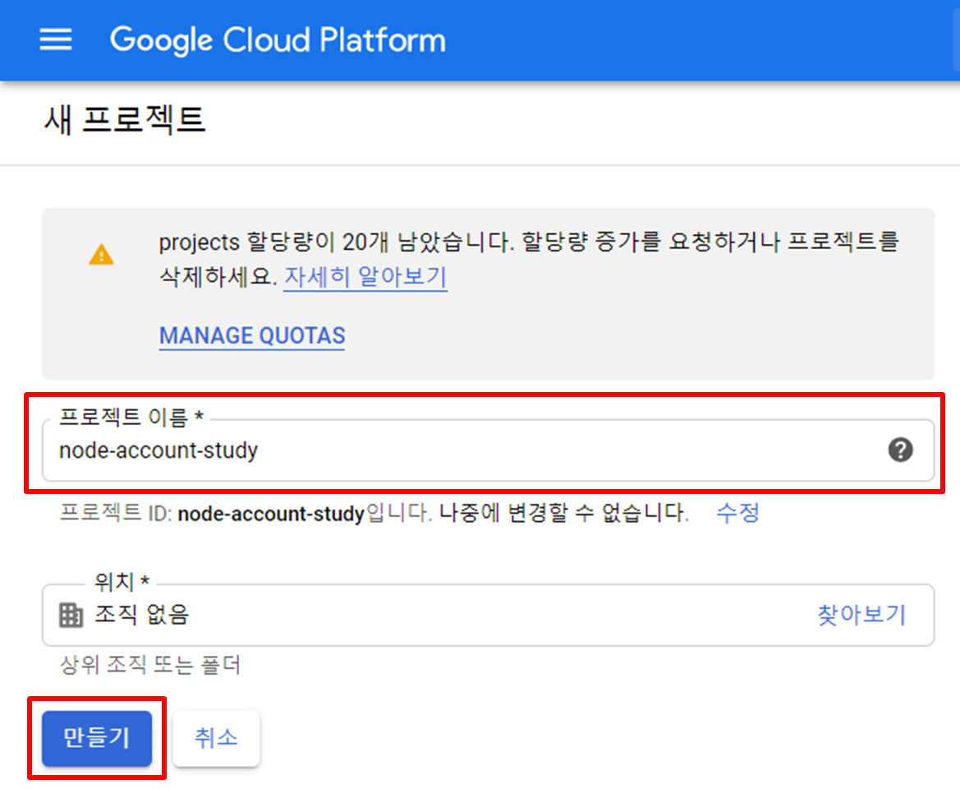The height and width of the screenshot is (789, 960).
Task: Click the 취소 cancel button
Action: click(x=216, y=738)
